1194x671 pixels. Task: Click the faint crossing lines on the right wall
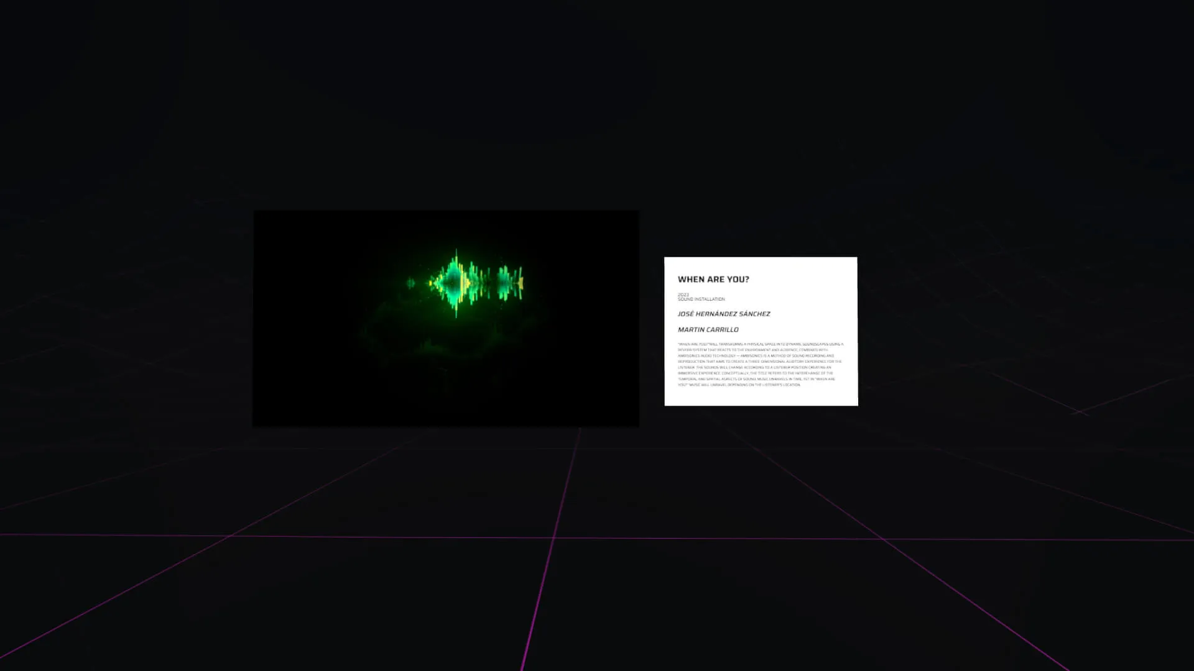tap(1081, 412)
